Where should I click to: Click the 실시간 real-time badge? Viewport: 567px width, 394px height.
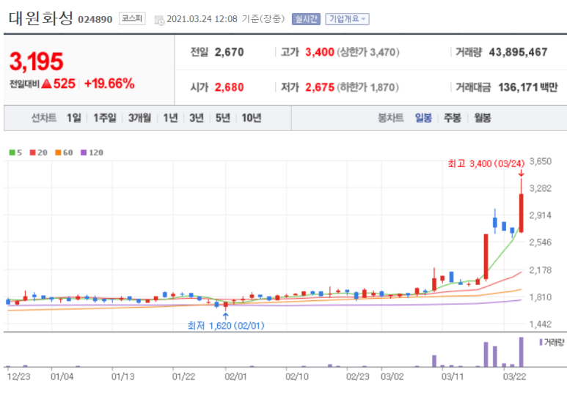pyautogui.click(x=306, y=19)
